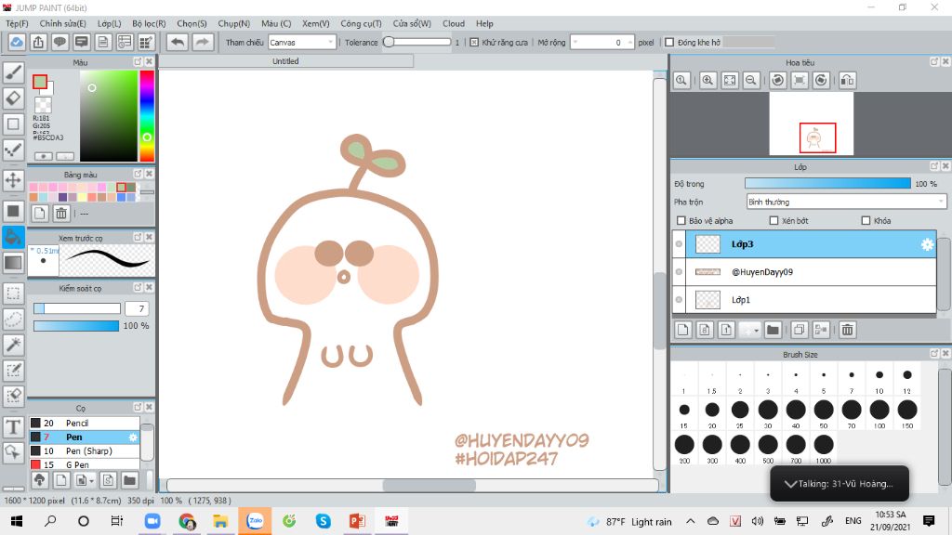Choose the Lasso selection tool
Screen dimensions: 952x535
(x=13, y=320)
